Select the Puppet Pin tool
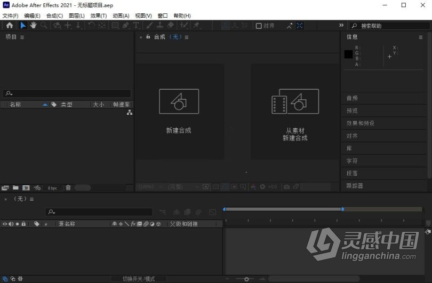 (x=196, y=26)
